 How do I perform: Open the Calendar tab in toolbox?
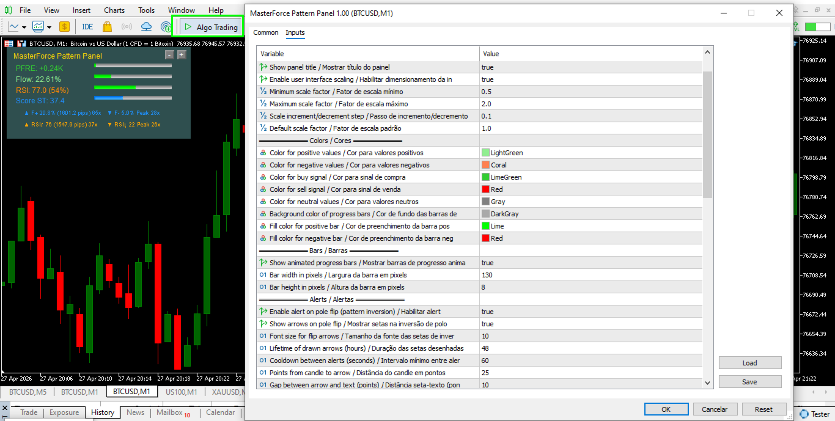click(221, 412)
